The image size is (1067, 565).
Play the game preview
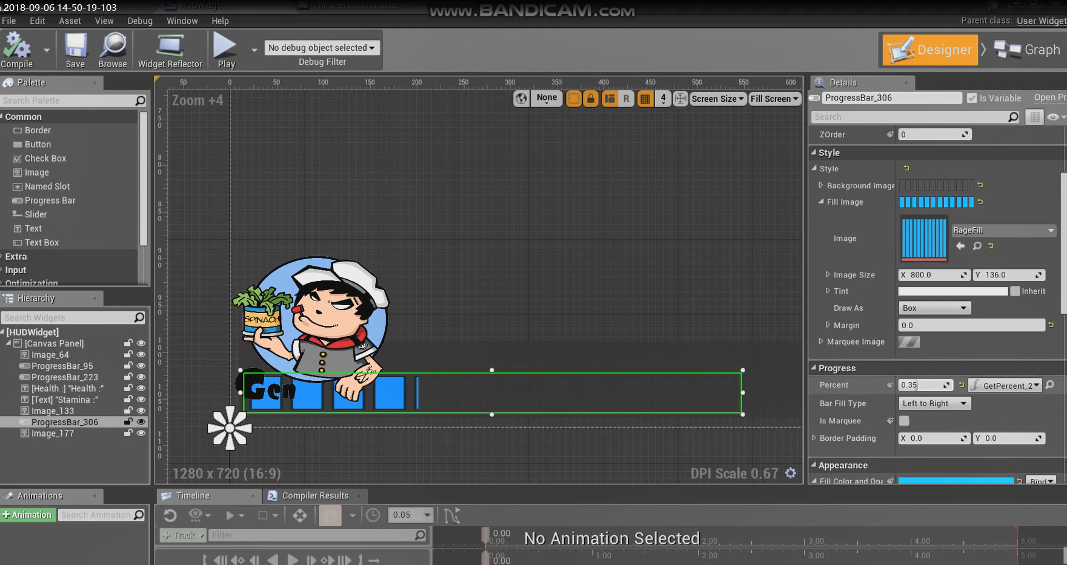pos(226,51)
